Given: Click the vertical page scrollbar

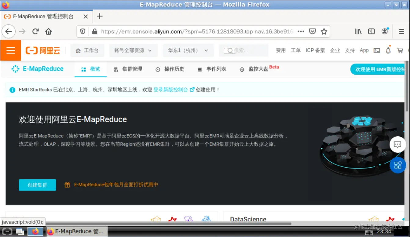Looking at the screenshot, I should click(x=407, y=86).
